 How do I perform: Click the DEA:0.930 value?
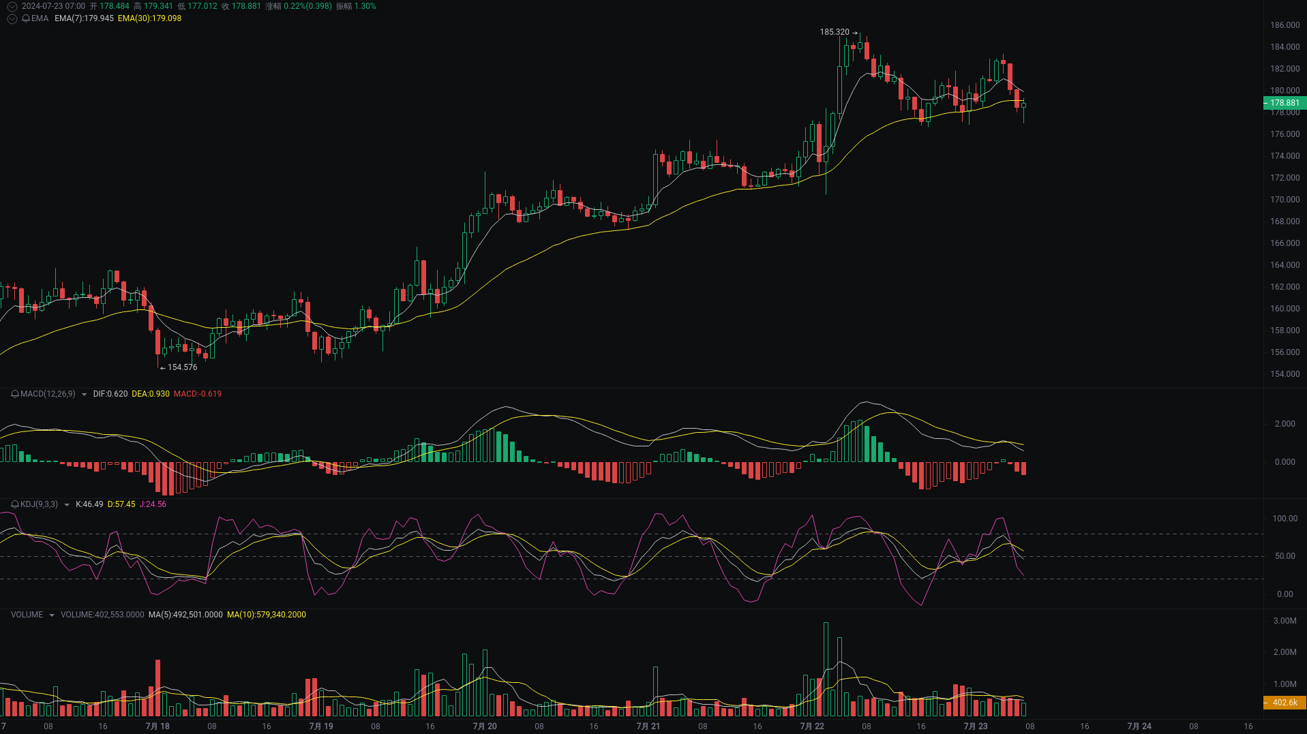(x=151, y=394)
